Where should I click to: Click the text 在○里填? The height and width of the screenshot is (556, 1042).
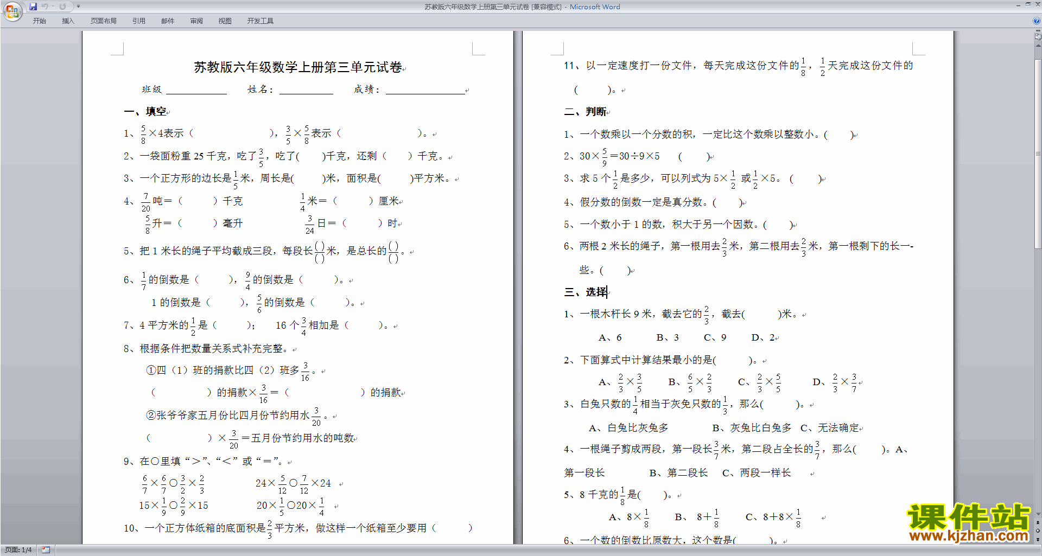click(160, 462)
